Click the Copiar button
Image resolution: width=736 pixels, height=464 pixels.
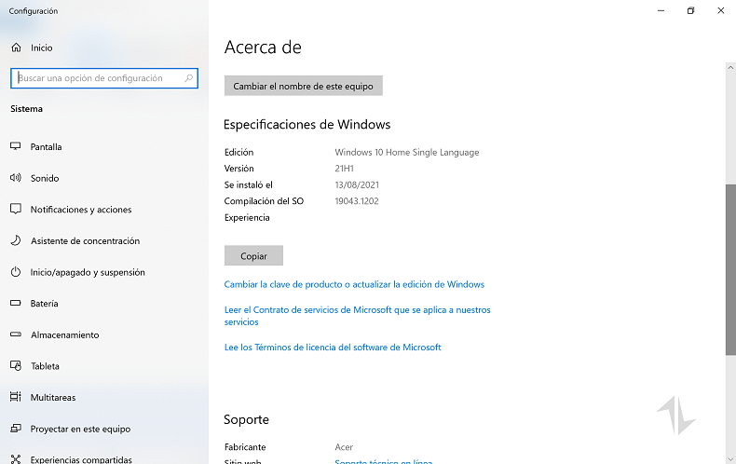click(253, 256)
